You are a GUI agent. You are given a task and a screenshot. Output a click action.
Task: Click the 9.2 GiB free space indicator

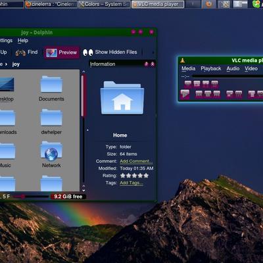68,197
